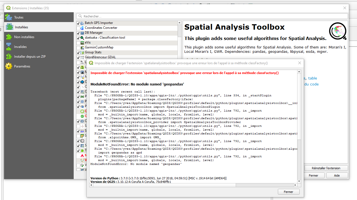Image resolution: width=357 pixels, height=200 pixels.
Task: Disable the Batch GPS Importer plugin
Action: 78,23
